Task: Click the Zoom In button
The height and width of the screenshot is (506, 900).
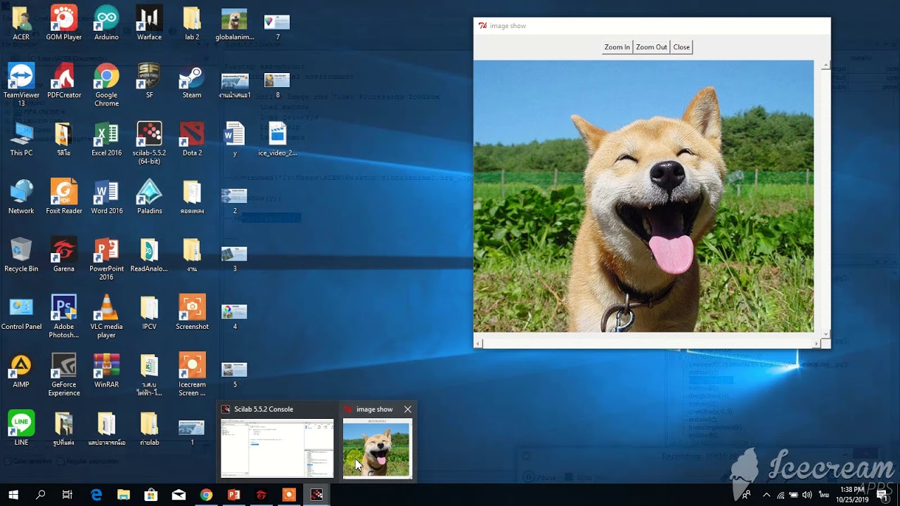Action: tap(617, 47)
